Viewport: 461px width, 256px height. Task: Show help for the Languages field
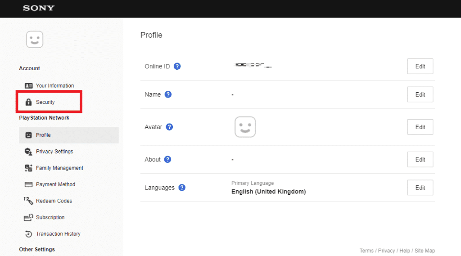[x=182, y=188]
